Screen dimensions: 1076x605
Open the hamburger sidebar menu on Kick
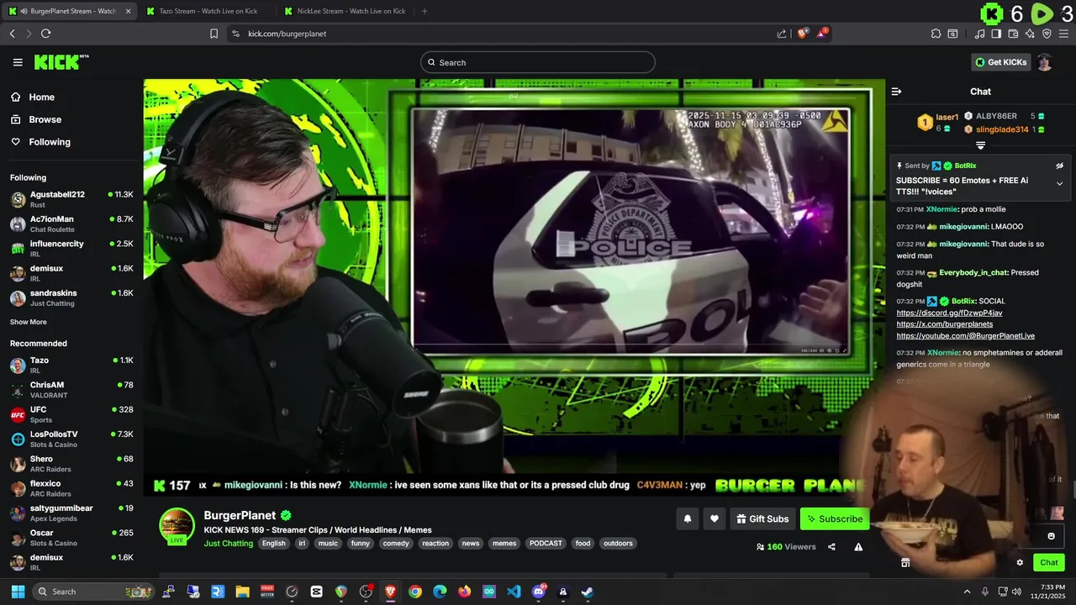point(18,62)
